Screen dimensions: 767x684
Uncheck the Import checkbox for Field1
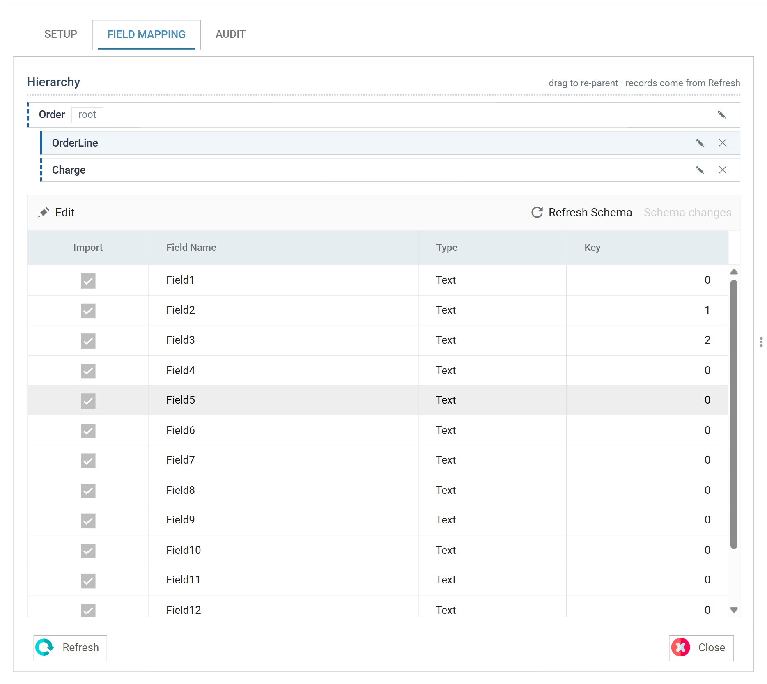[x=88, y=281]
